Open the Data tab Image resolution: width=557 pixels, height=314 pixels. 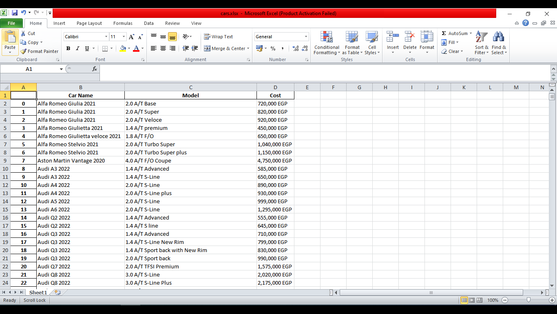tap(149, 23)
